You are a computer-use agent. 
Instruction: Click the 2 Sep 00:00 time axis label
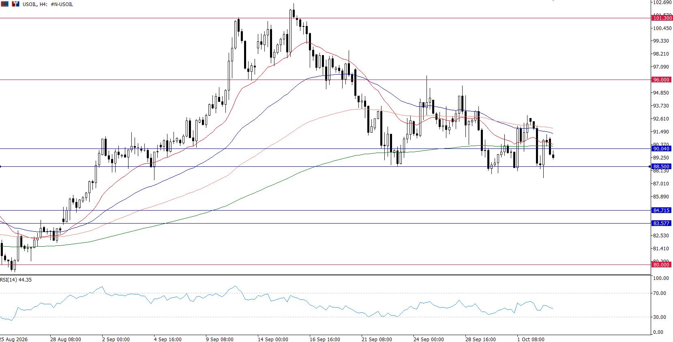(116, 340)
